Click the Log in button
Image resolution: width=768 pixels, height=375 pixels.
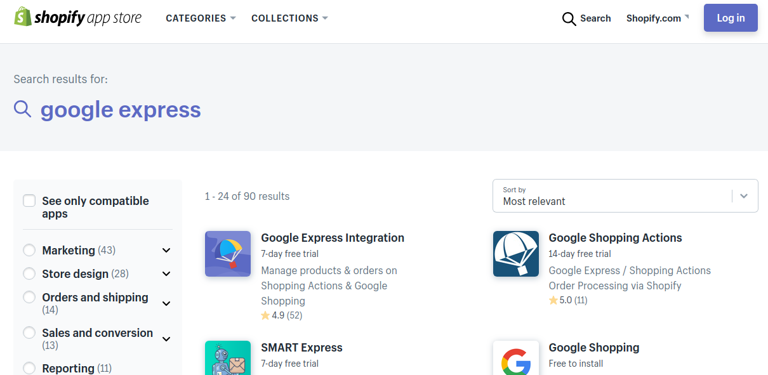click(x=731, y=18)
